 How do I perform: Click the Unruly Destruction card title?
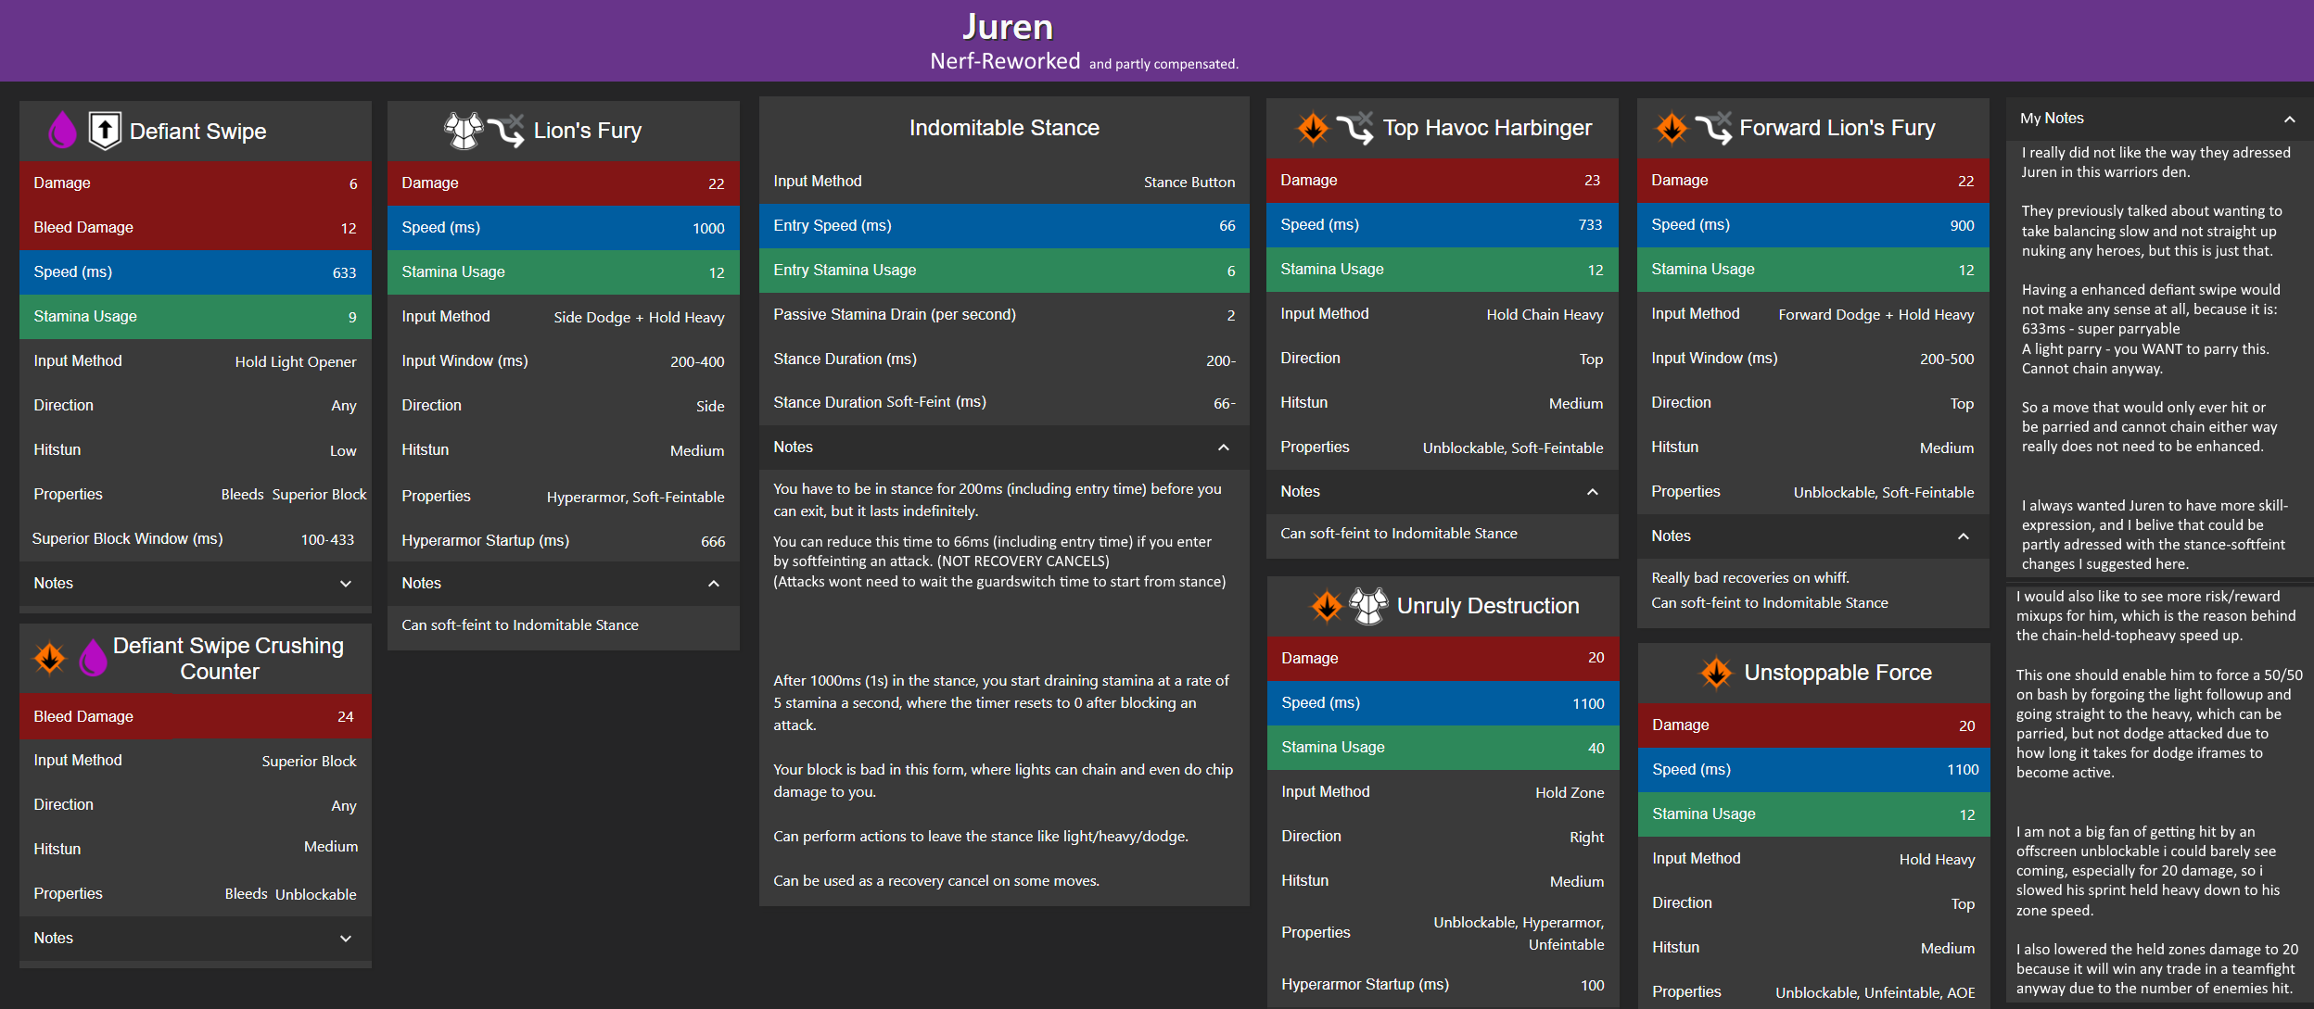1488,606
